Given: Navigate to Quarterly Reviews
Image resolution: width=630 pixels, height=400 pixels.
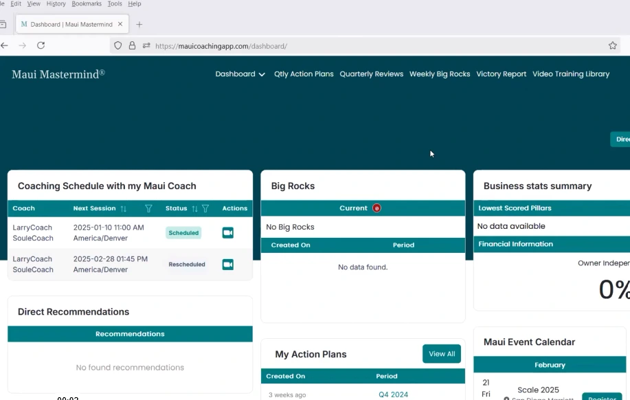Looking at the screenshot, I should pyautogui.click(x=371, y=74).
